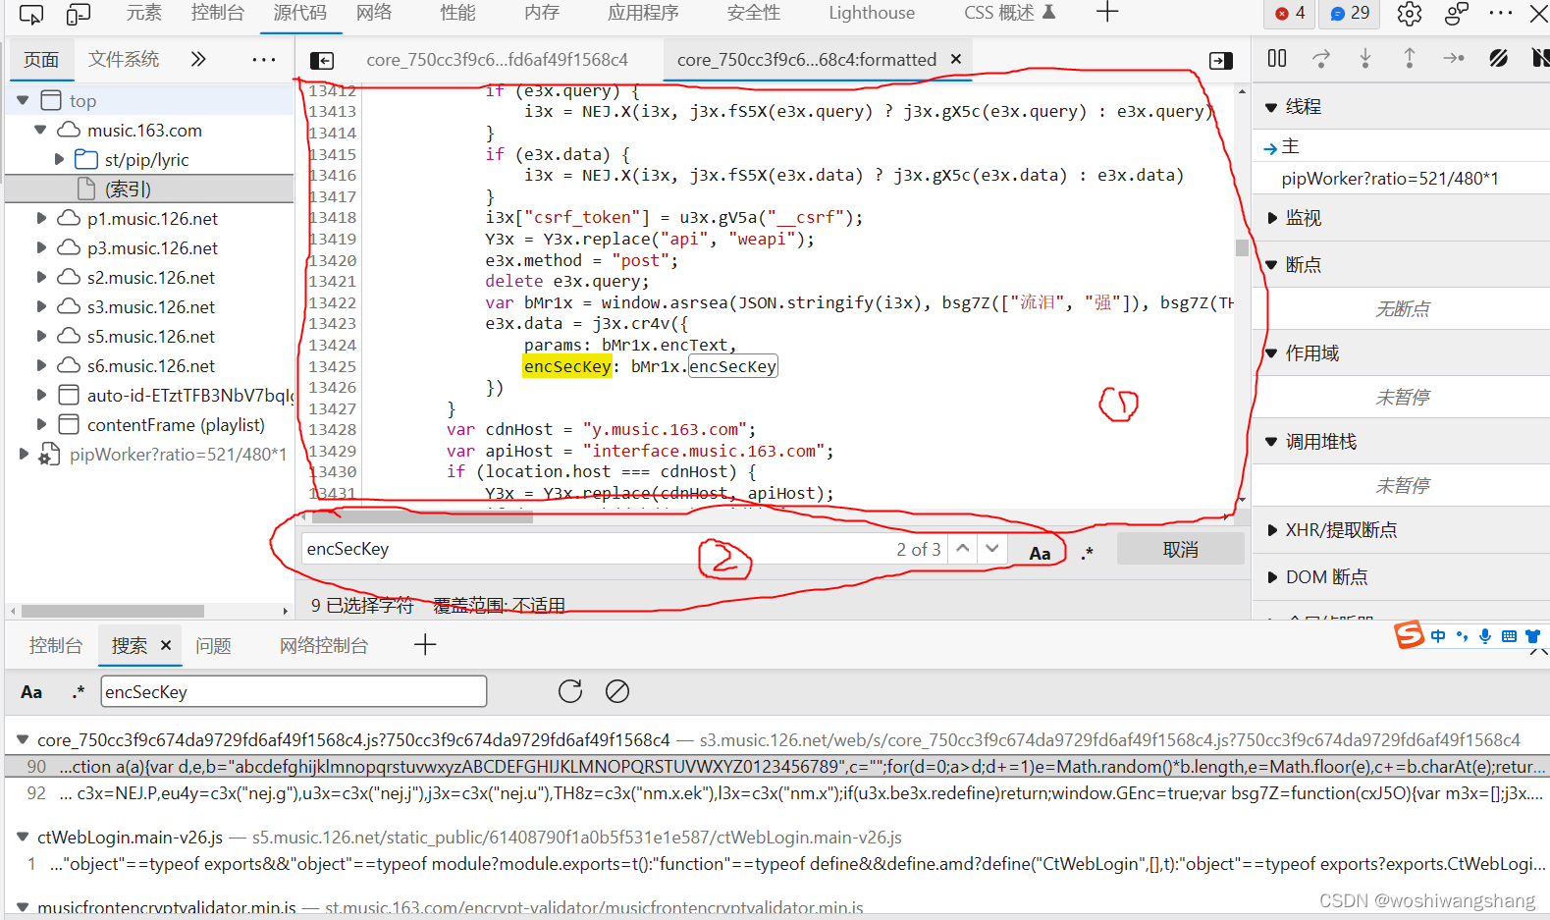This screenshot has width=1550, height=920.
Task: Show more navigator tabs chevron
Action: click(198, 59)
